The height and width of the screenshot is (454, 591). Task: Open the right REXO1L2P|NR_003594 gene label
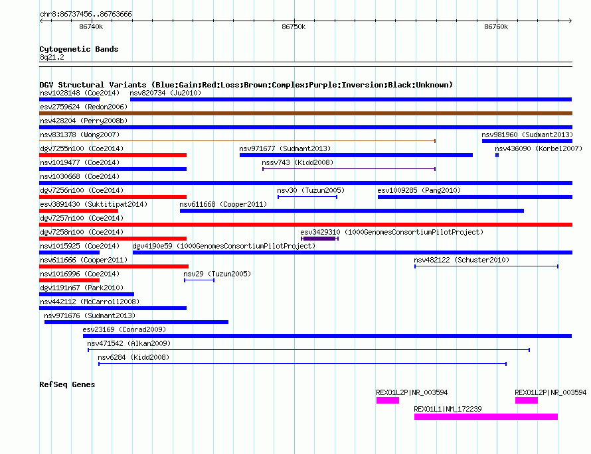pos(550,392)
